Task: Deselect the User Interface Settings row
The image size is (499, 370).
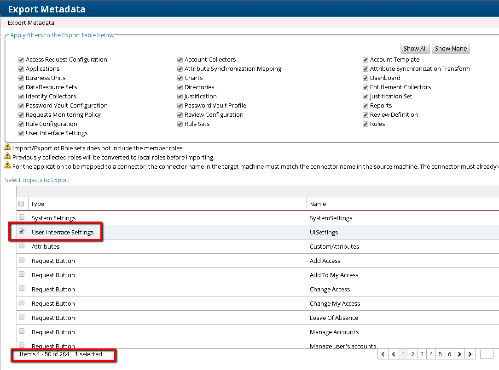Action: click(21, 232)
